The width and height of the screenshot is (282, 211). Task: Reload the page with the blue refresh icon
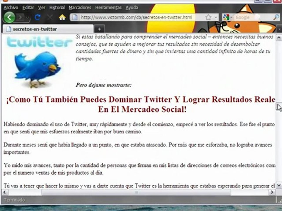(38, 17)
